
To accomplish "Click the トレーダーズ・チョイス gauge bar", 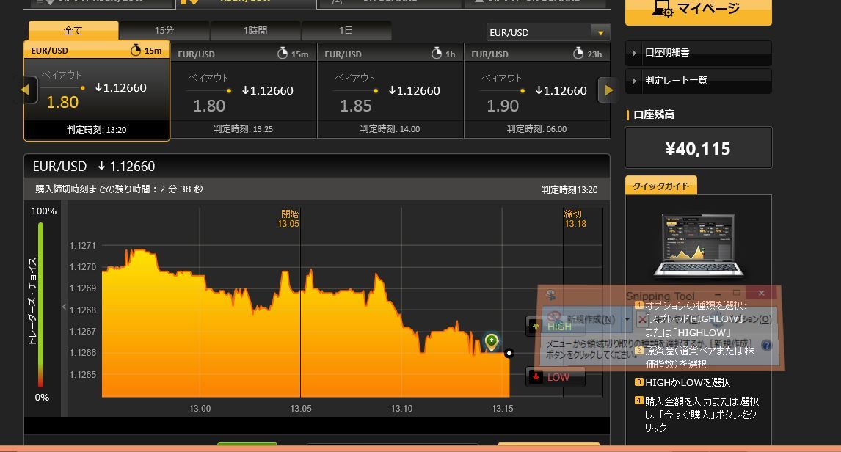I will 40,305.
